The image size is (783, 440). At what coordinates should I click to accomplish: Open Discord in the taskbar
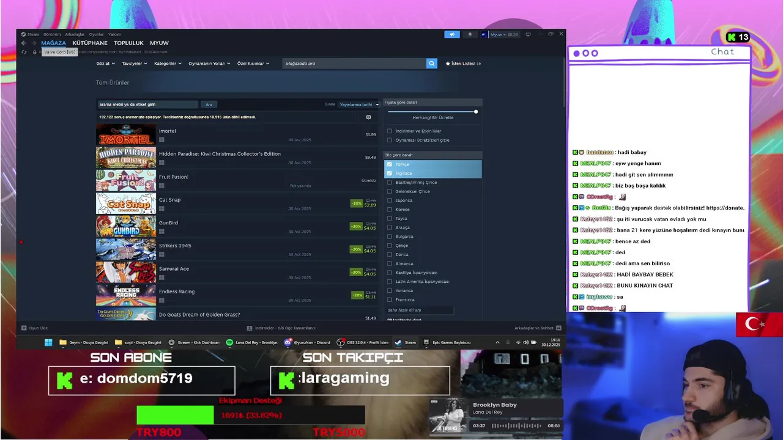(x=307, y=342)
